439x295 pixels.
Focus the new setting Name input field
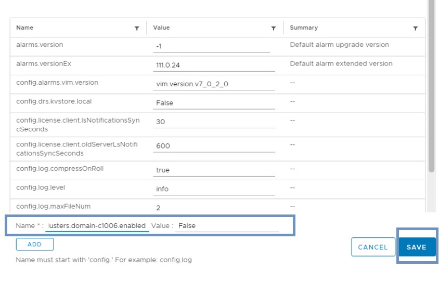coord(97,226)
